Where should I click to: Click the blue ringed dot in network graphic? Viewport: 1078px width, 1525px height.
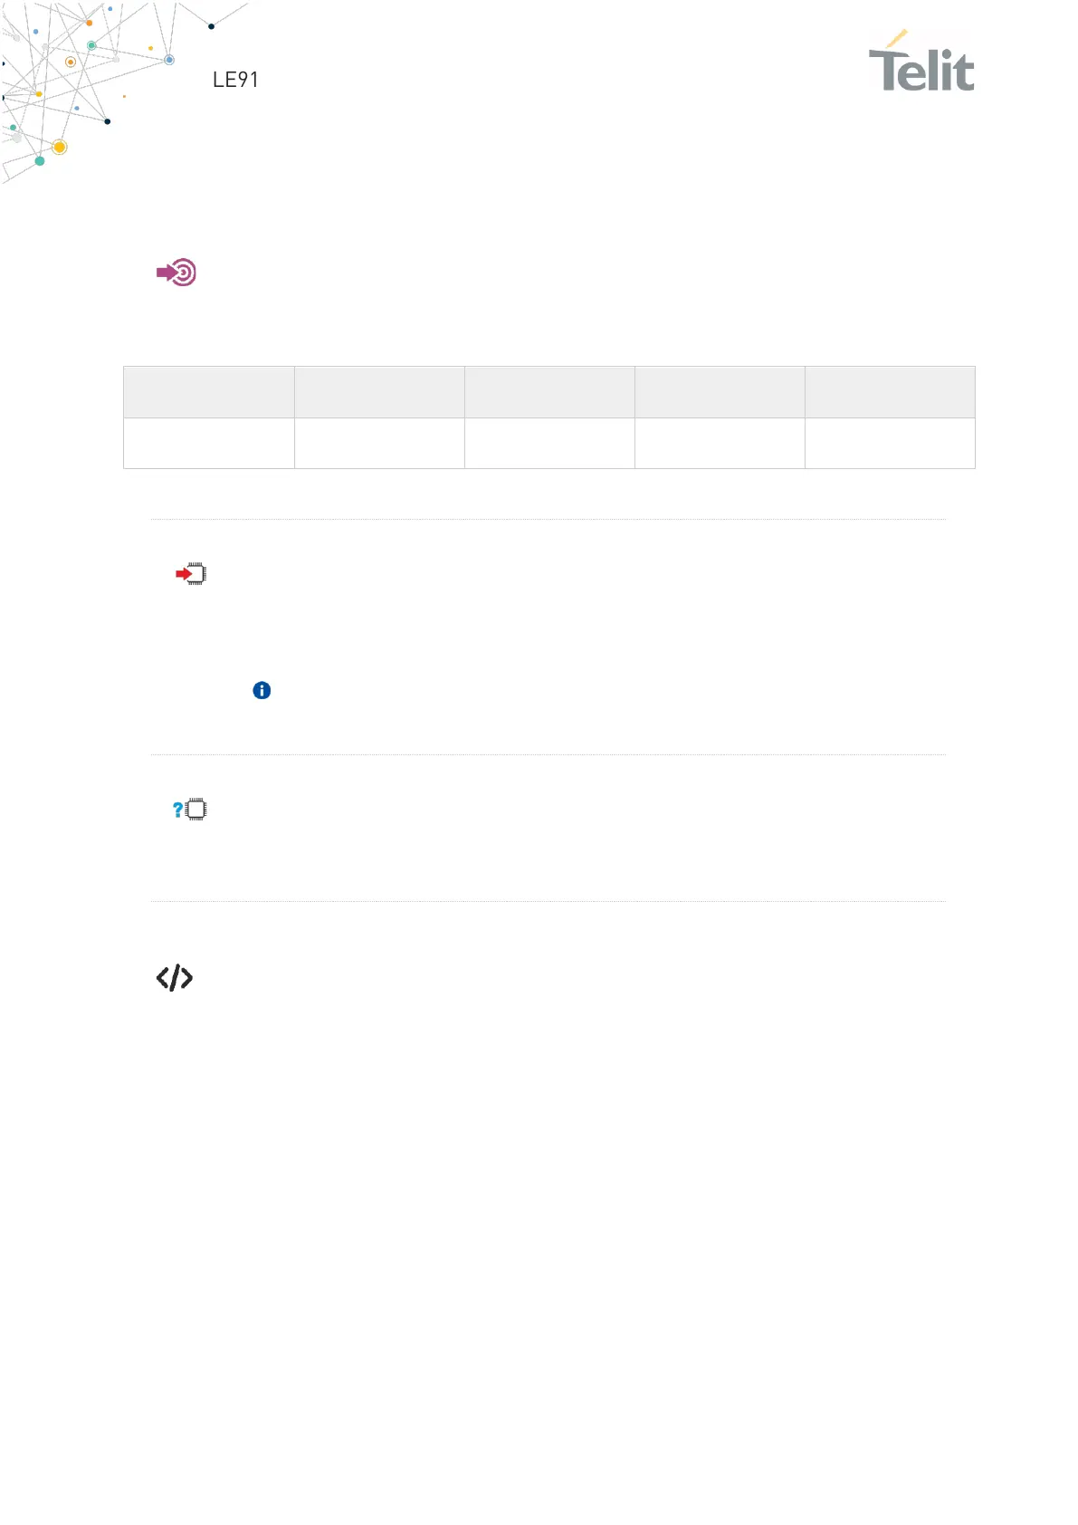click(169, 60)
